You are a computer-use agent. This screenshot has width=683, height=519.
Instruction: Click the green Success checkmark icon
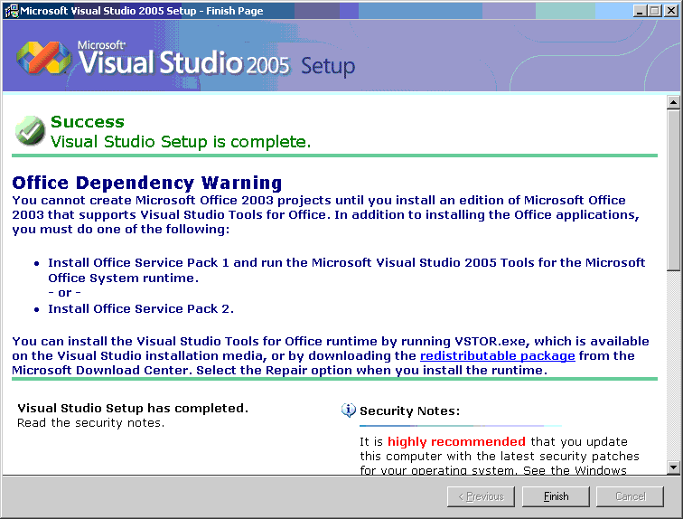pos(30,131)
